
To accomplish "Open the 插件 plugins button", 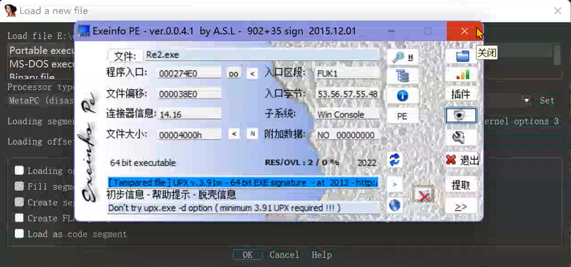I will pyautogui.click(x=461, y=95).
